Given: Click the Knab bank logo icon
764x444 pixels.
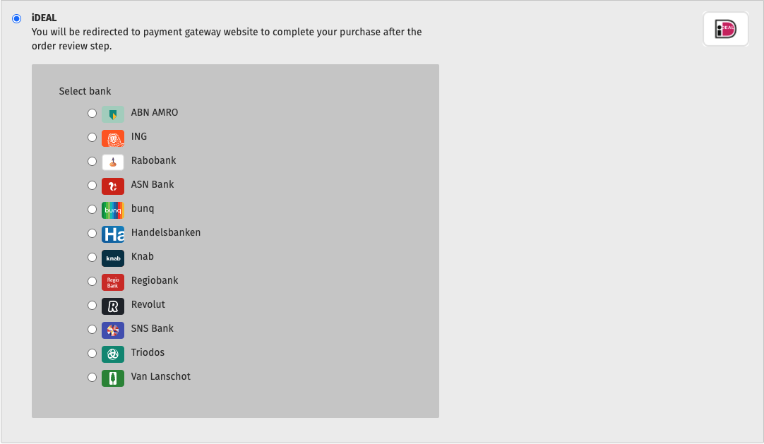Looking at the screenshot, I should pyautogui.click(x=113, y=257).
